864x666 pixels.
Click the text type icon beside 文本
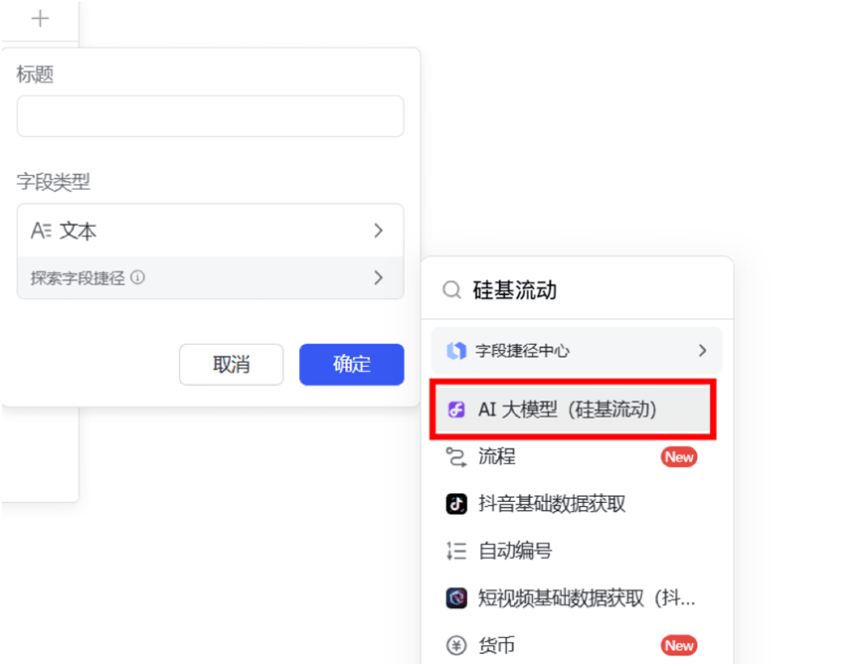tap(41, 231)
